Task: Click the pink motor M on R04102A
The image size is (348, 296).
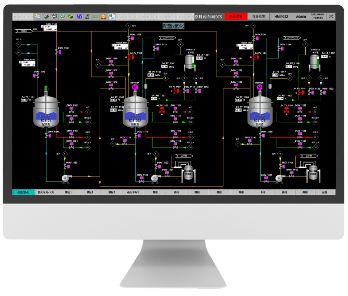Action: click(x=134, y=87)
